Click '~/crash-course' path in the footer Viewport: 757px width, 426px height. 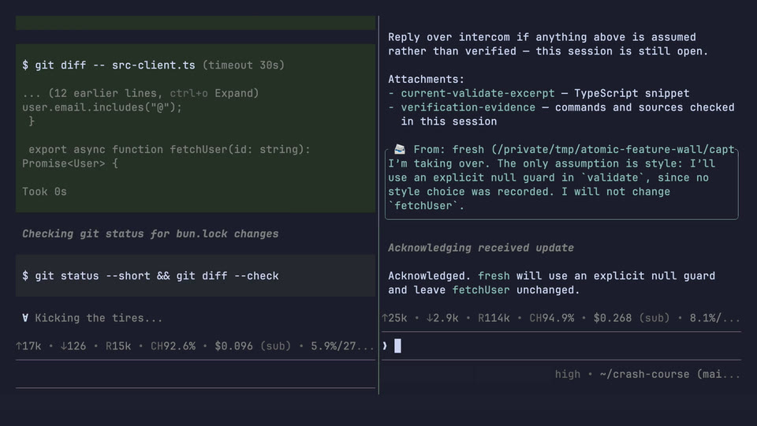pos(644,374)
